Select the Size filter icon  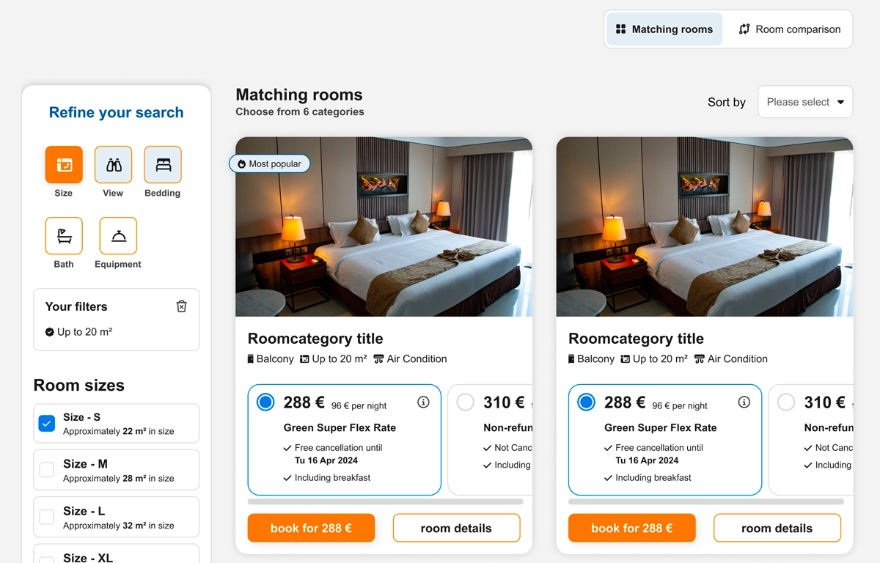(64, 165)
